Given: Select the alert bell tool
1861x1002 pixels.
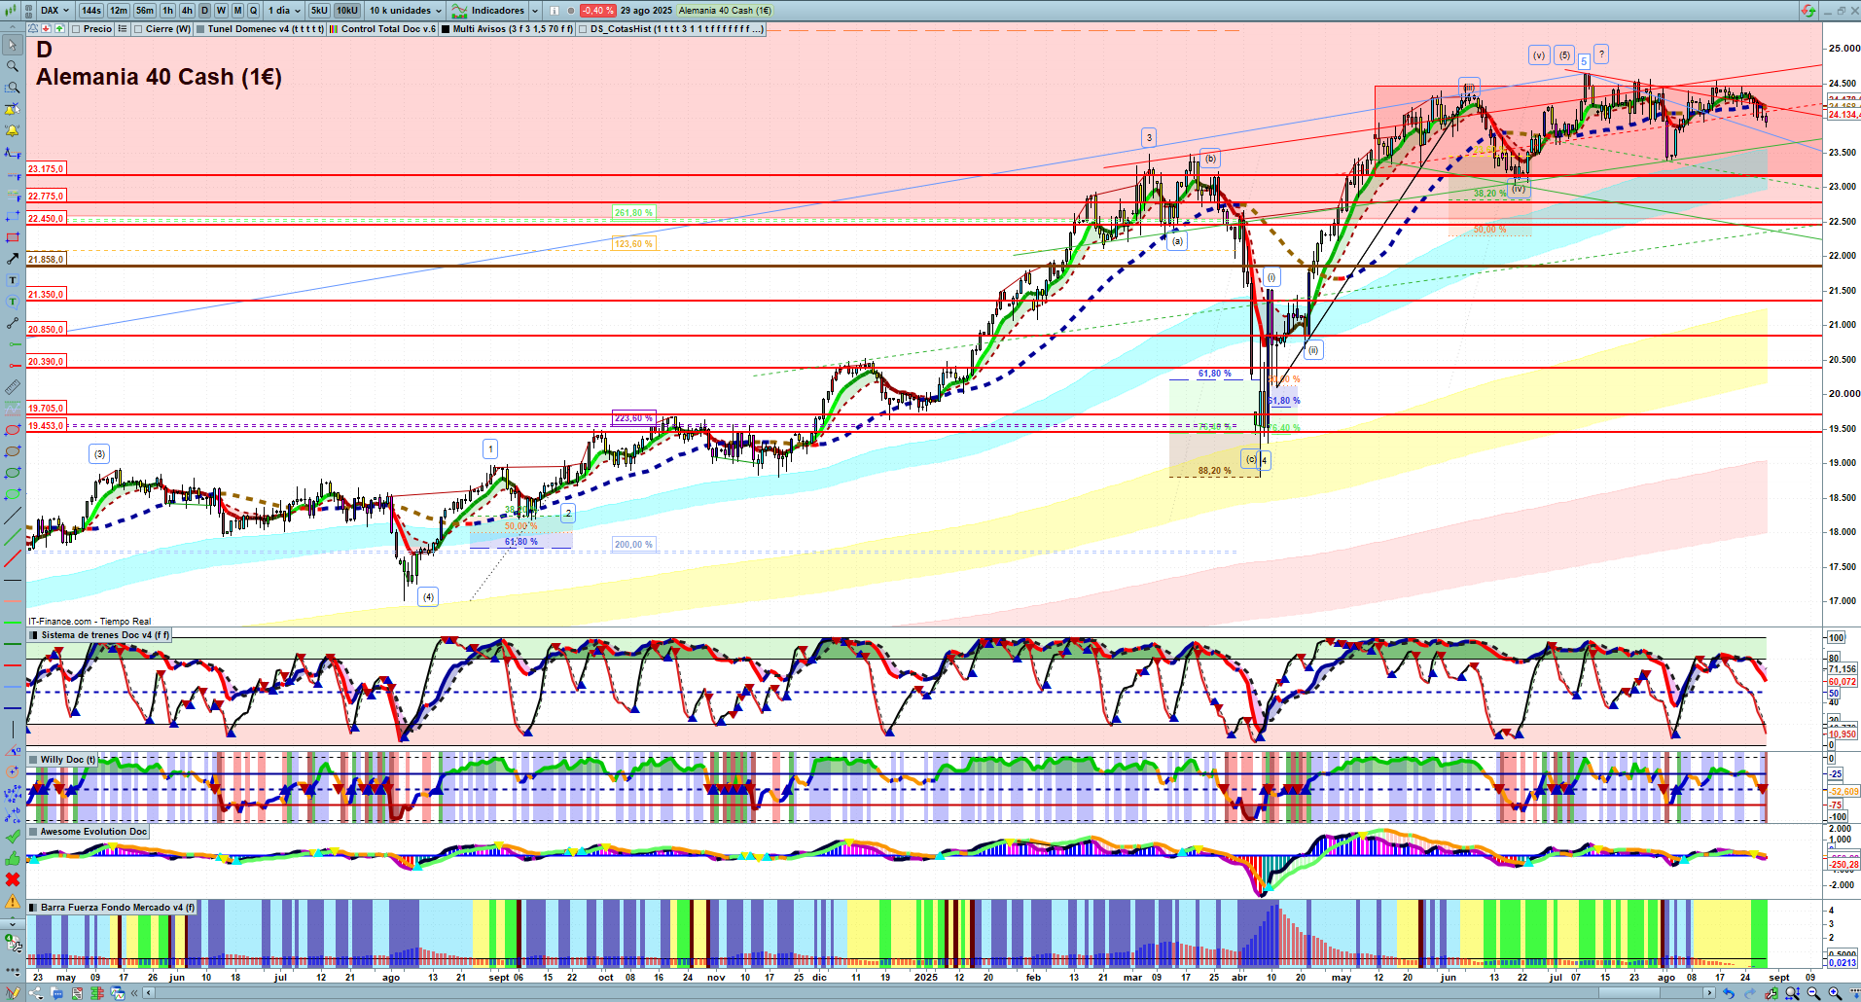Looking at the screenshot, I should [x=13, y=130].
